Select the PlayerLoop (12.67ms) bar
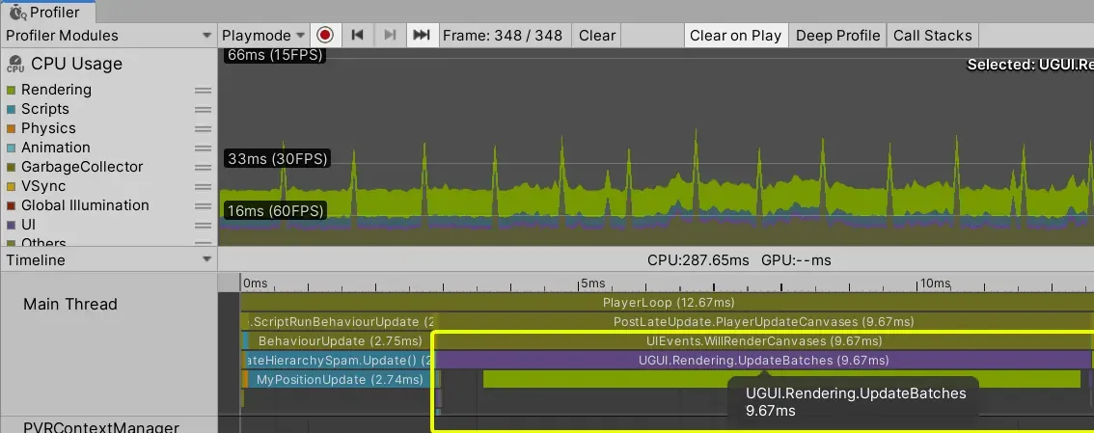The width and height of the screenshot is (1094, 433). pyautogui.click(x=667, y=303)
